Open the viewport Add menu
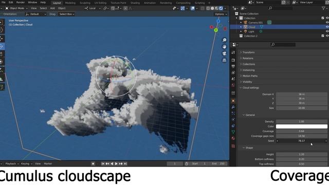The image size is (329, 185). coord(52,8)
